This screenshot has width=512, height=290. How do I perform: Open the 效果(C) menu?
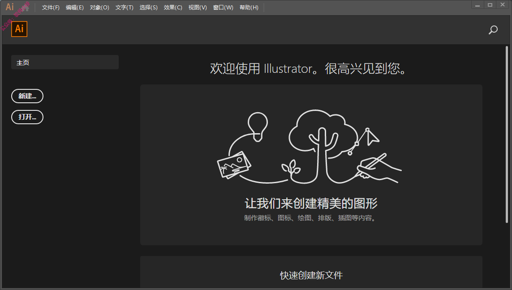click(x=173, y=8)
